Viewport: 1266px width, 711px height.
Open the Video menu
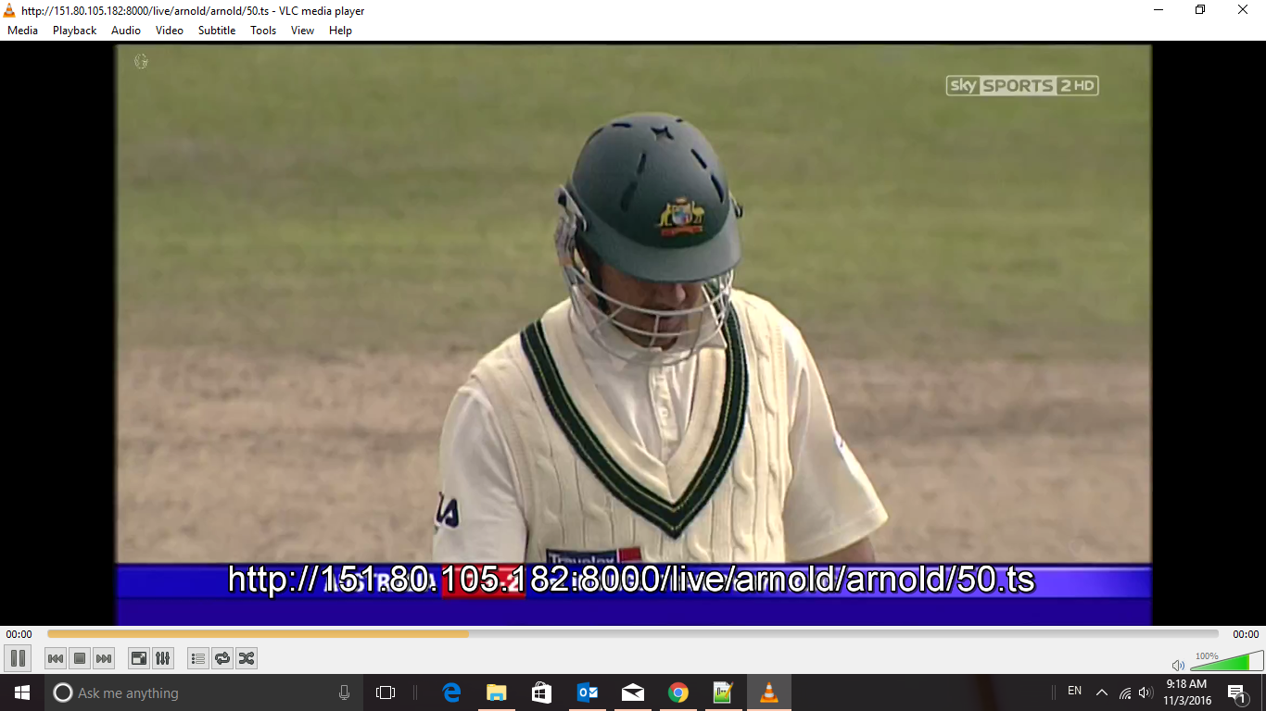click(170, 31)
